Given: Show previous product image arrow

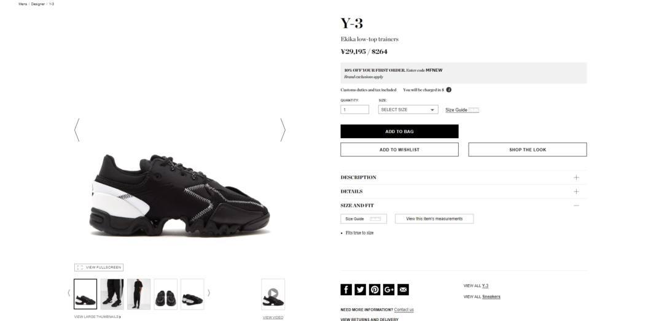Looking at the screenshot, I should 77,130.
